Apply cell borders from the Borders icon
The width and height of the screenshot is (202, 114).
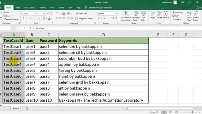[x=37, y=18]
